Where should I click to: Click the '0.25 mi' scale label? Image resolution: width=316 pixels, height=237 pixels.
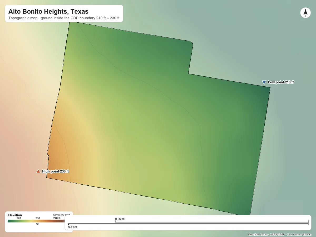[x=120, y=219]
